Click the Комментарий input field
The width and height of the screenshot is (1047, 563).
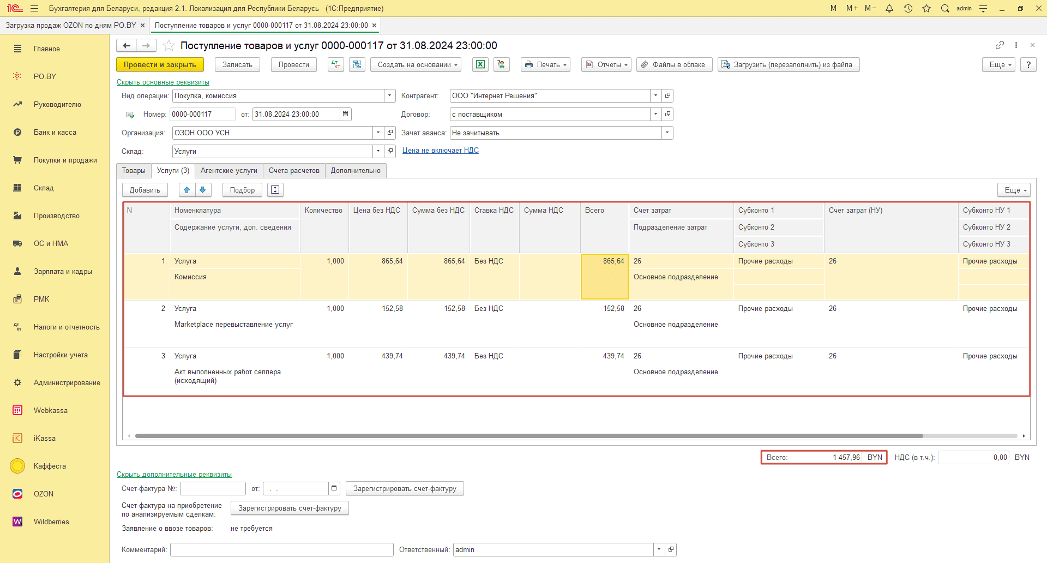pyautogui.click(x=282, y=549)
